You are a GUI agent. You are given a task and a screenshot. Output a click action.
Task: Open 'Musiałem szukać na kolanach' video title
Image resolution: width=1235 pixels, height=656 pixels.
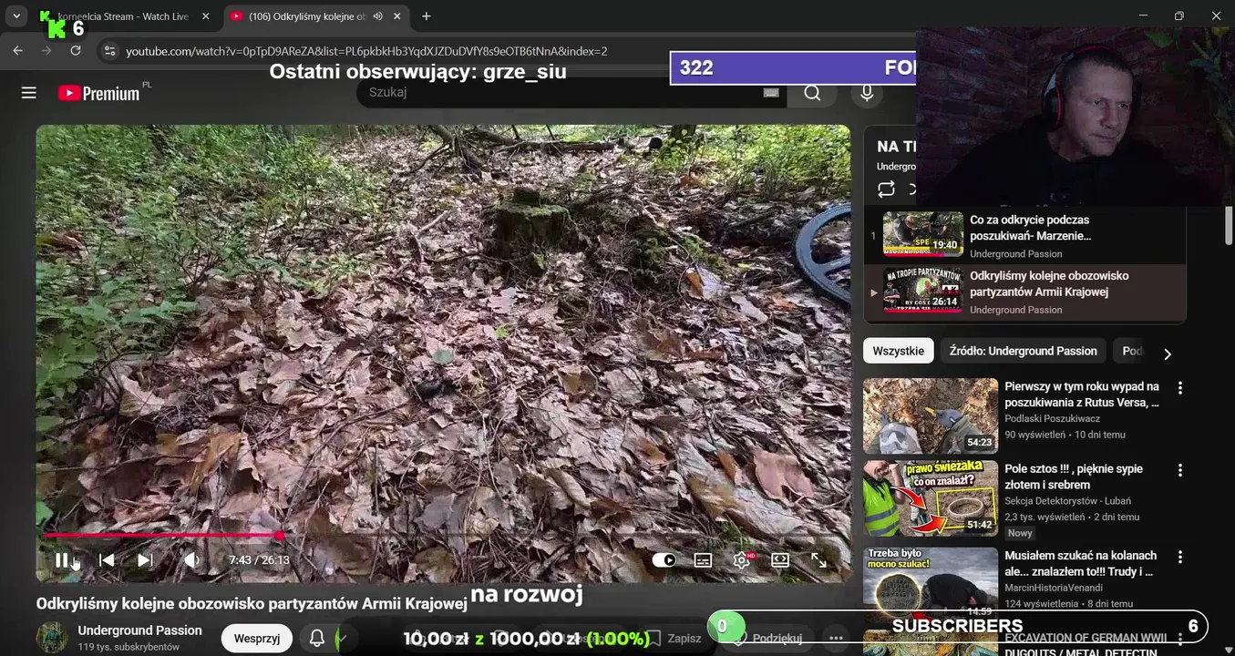pos(1080,563)
